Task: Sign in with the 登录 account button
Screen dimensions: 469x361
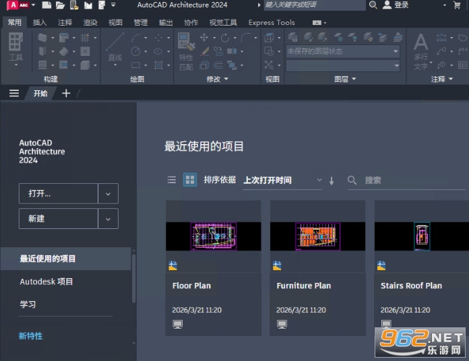Action: click(x=396, y=5)
